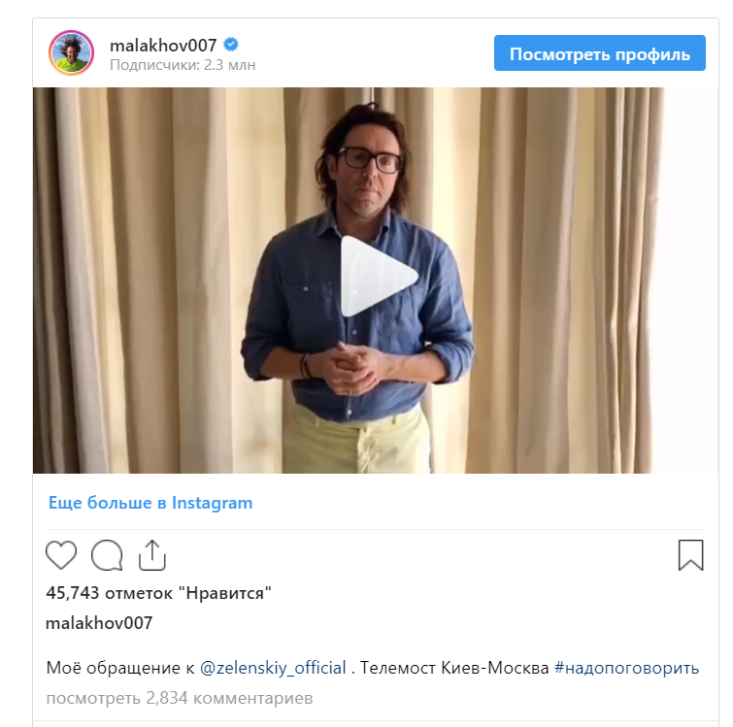Click the 45,743 отметок "Нравится" count

click(158, 593)
